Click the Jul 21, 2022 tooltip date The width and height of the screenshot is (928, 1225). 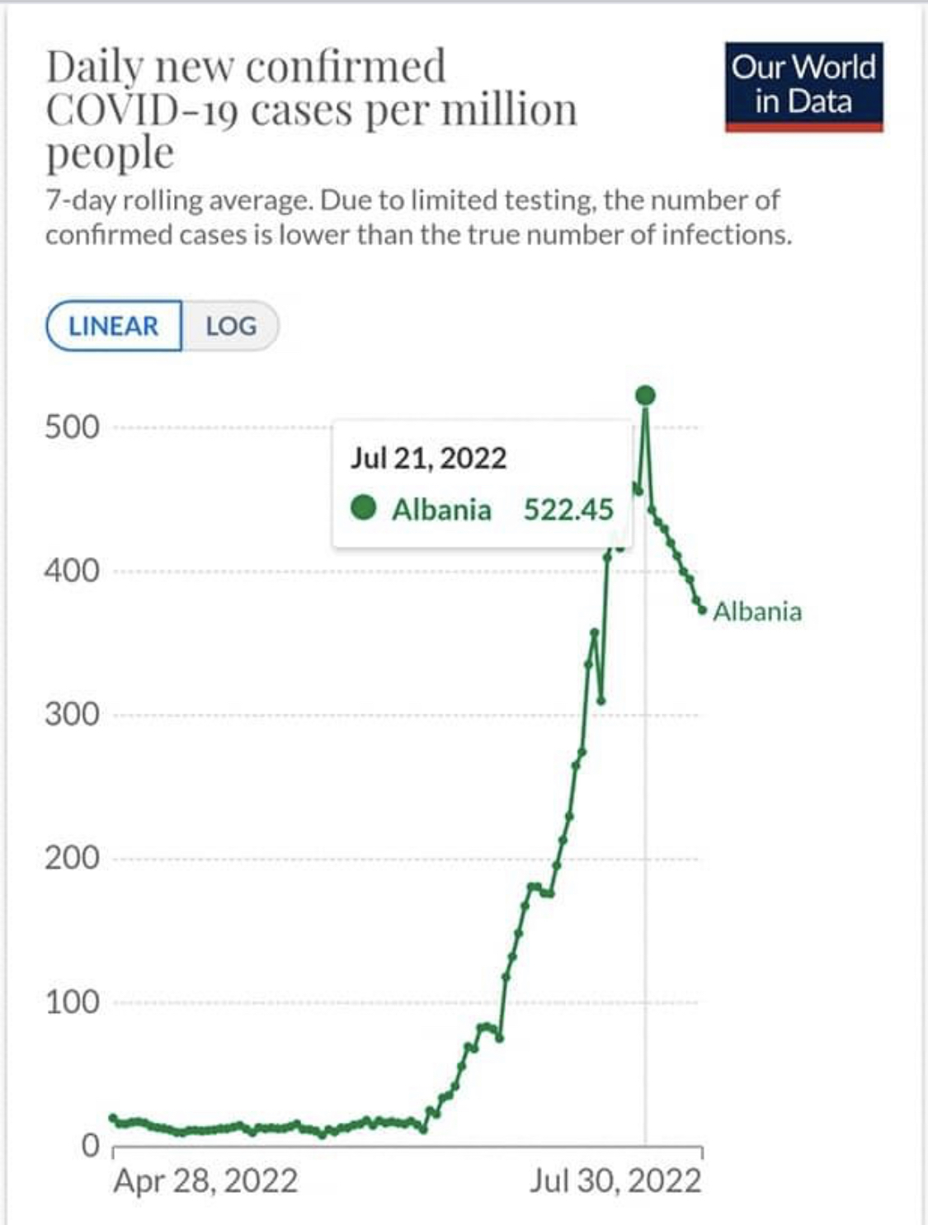point(428,458)
